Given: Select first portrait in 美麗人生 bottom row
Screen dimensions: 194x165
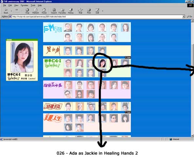Looking at the screenshot, I should [x=68, y=127].
